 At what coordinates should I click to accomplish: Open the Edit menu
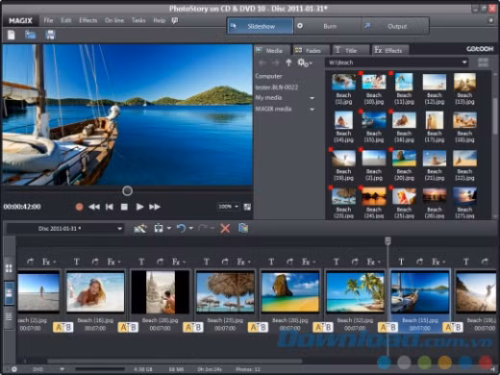[65, 20]
